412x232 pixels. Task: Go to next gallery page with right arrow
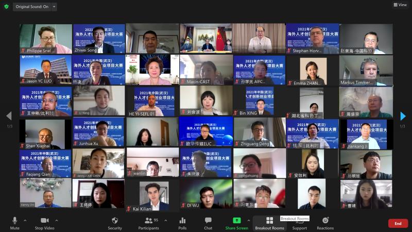coord(403,116)
